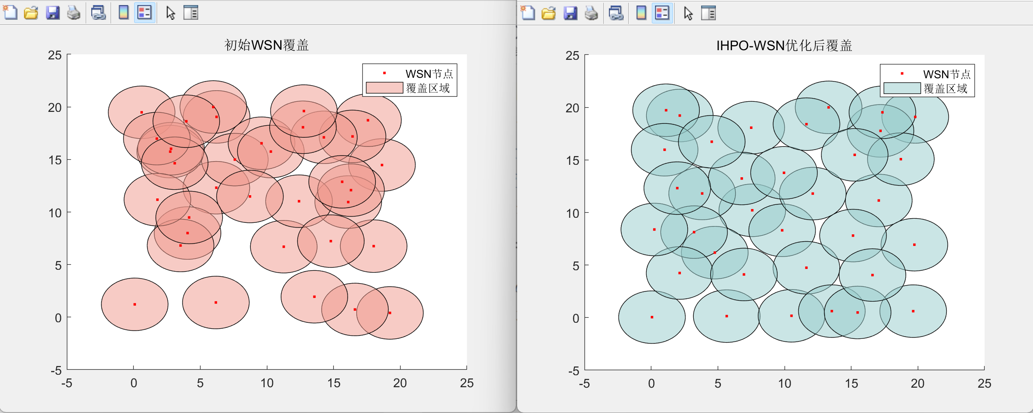
Task: Click x-axis label 0 in right plot
Action: (651, 384)
